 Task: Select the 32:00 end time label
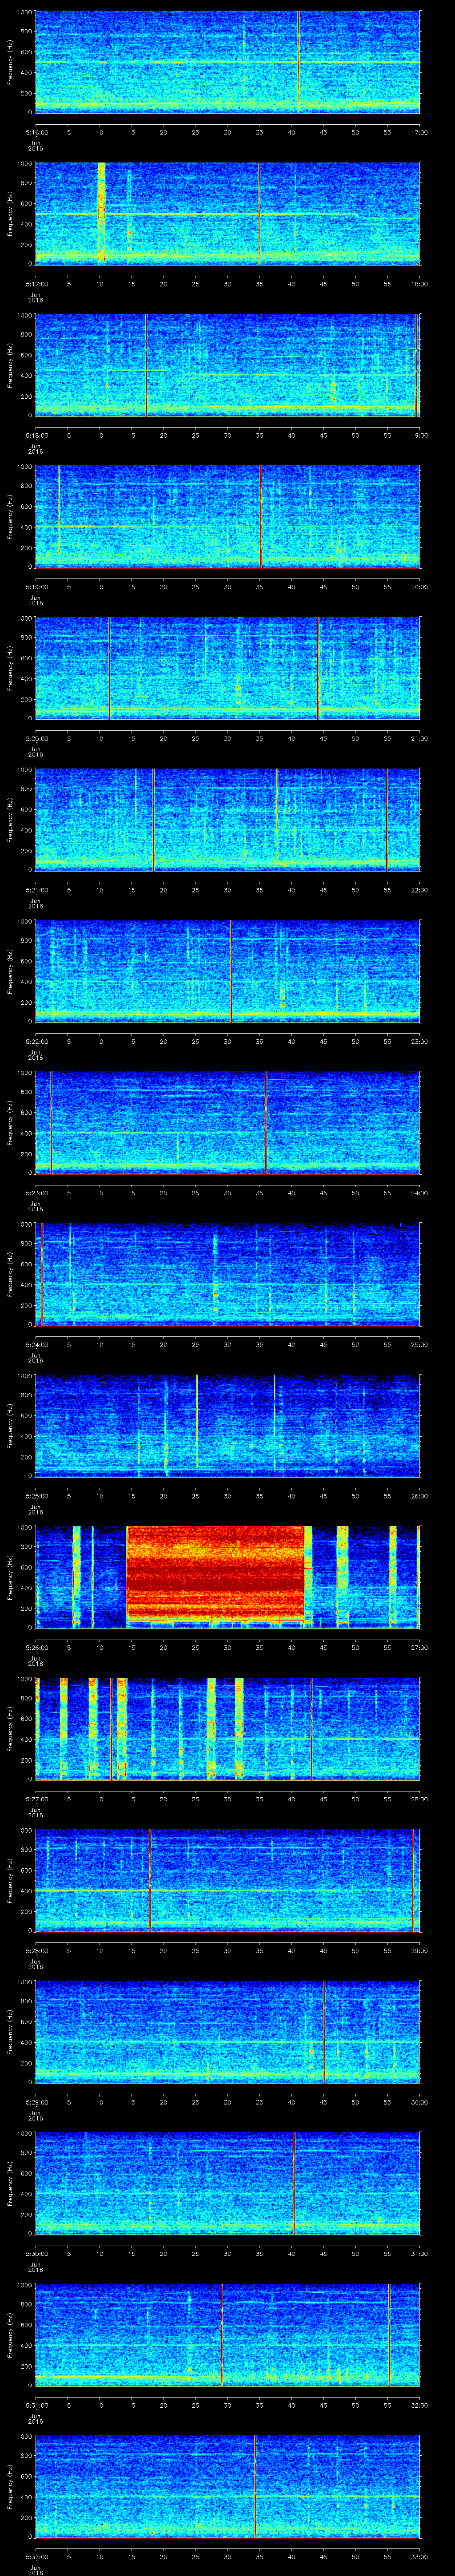pyautogui.click(x=419, y=2405)
